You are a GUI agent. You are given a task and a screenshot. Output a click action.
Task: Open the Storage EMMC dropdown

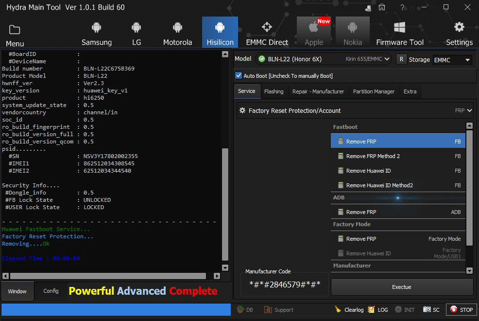point(452,60)
